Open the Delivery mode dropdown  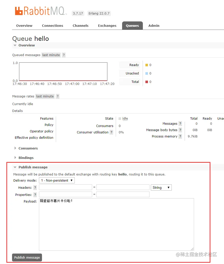click(57, 181)
